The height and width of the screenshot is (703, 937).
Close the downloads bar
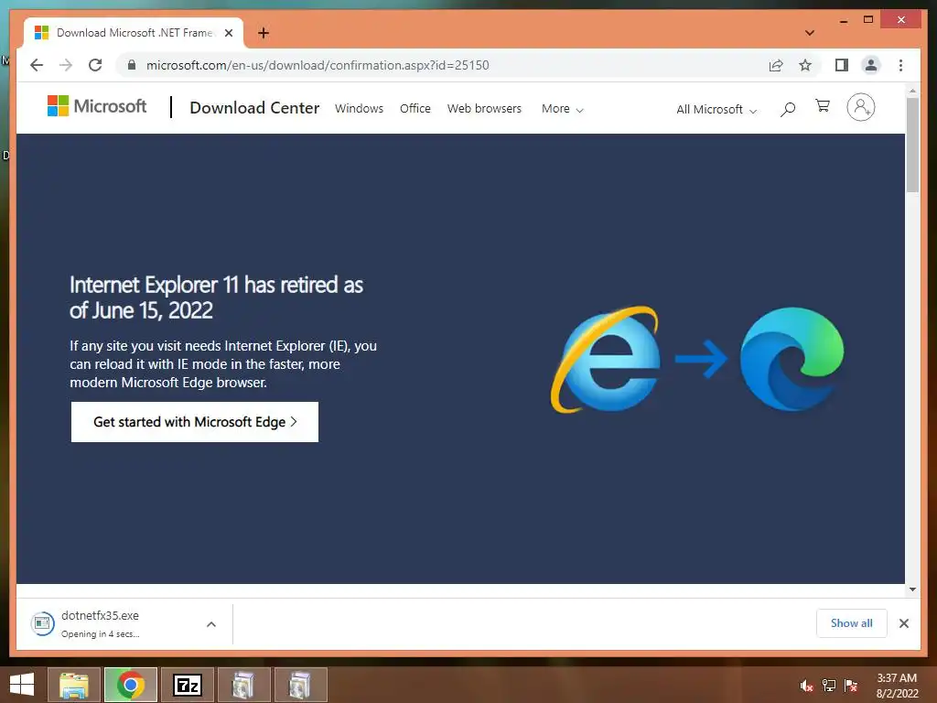point(903,623)
